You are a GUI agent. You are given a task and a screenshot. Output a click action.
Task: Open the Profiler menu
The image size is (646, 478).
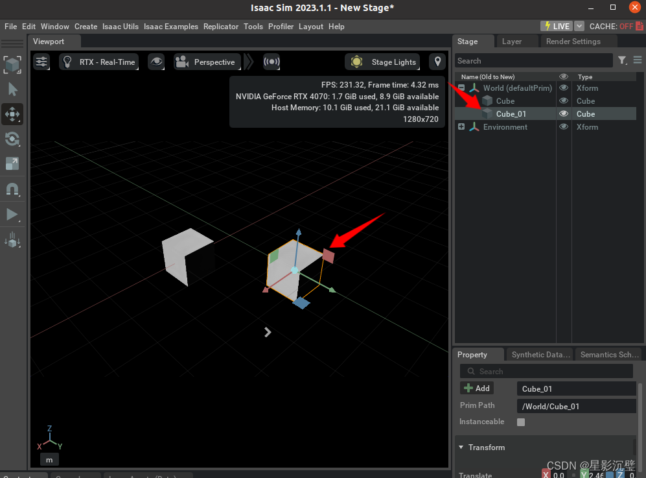(281, 27)
